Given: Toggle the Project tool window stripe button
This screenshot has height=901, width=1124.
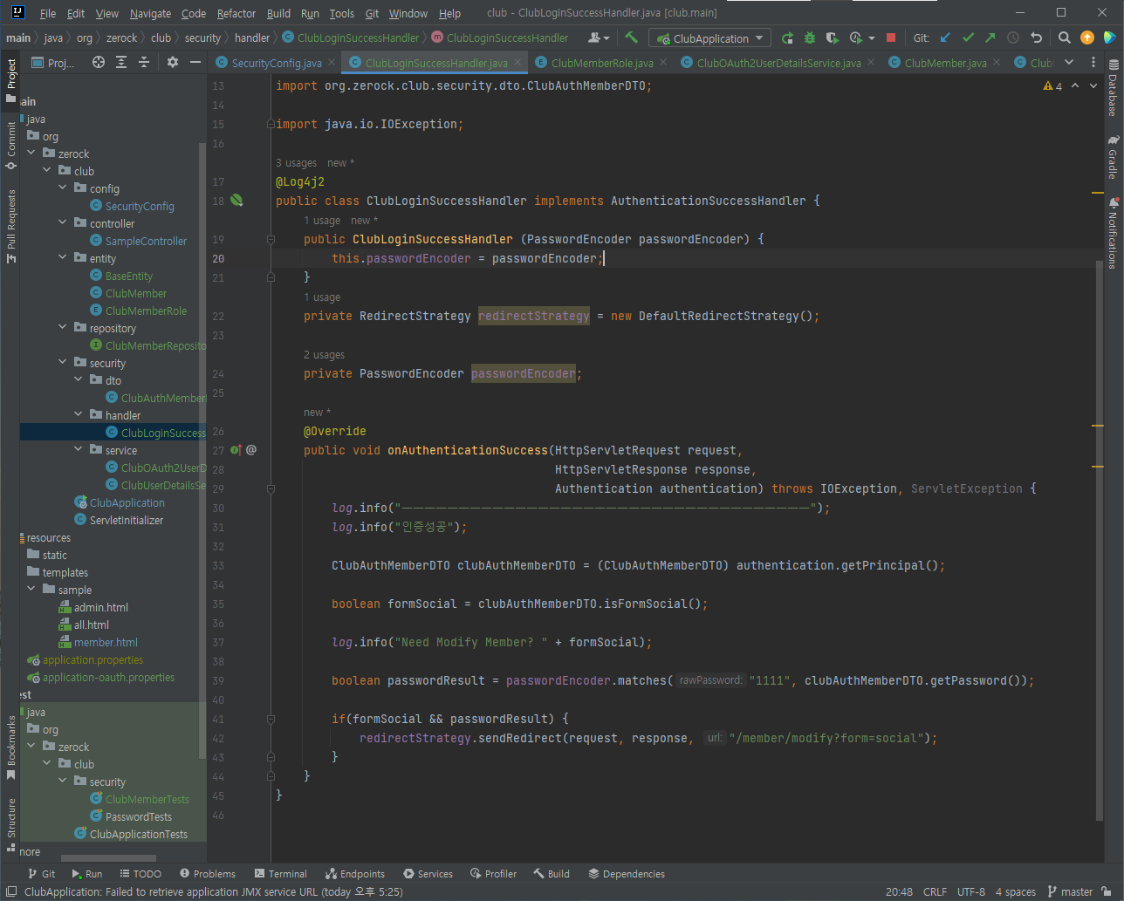Looking at the screenshot, I should coord(10,80).
